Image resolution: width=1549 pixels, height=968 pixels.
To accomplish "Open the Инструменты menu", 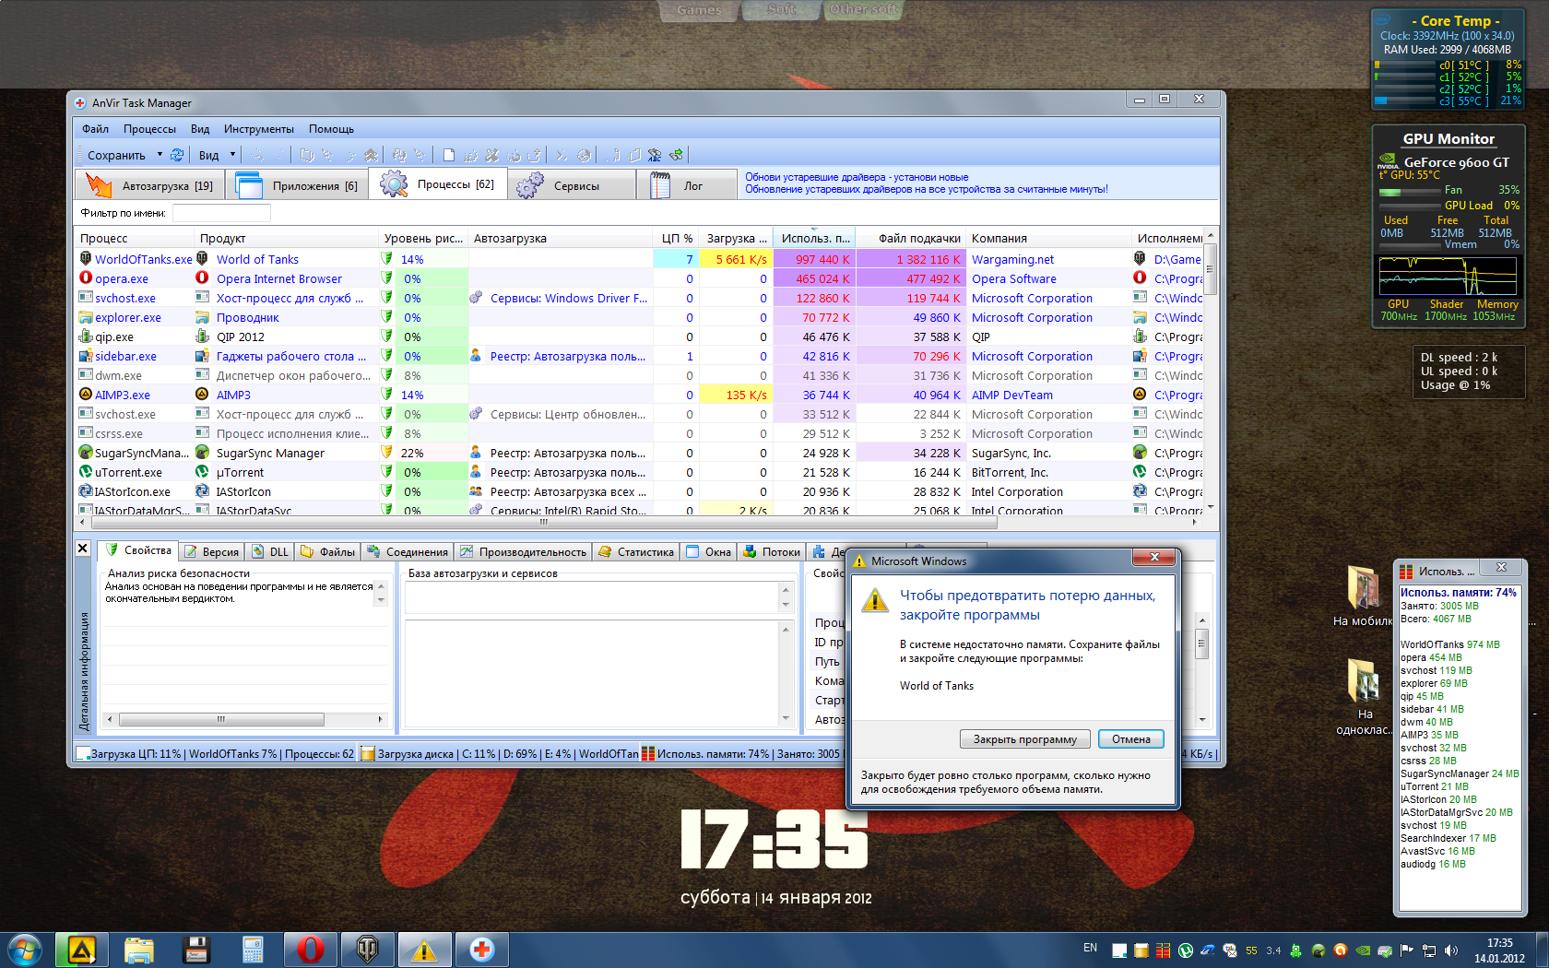I will (259, 129).
